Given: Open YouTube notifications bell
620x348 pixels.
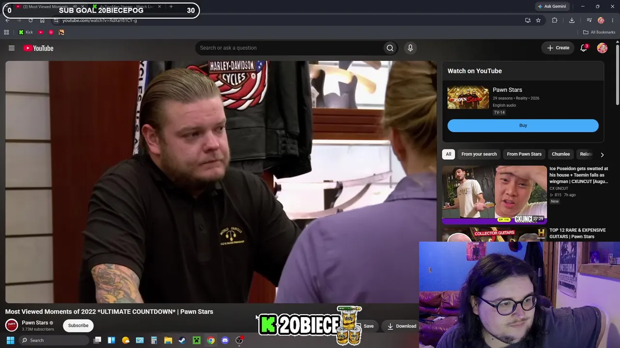Looking at the screenshot, I should point(584,48).
